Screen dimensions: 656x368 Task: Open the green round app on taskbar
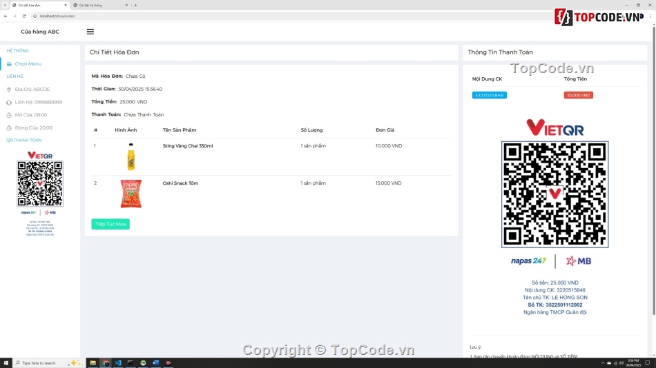pos(143,363)
